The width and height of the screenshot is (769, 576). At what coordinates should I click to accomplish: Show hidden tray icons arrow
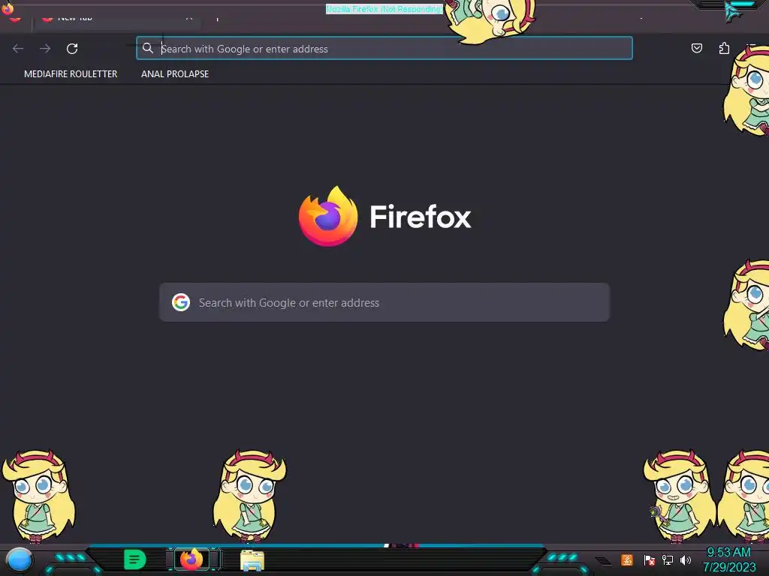[603, 560]
